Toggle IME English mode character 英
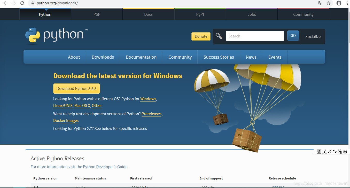This screenshot has height=188, width=350. point(324,152)
